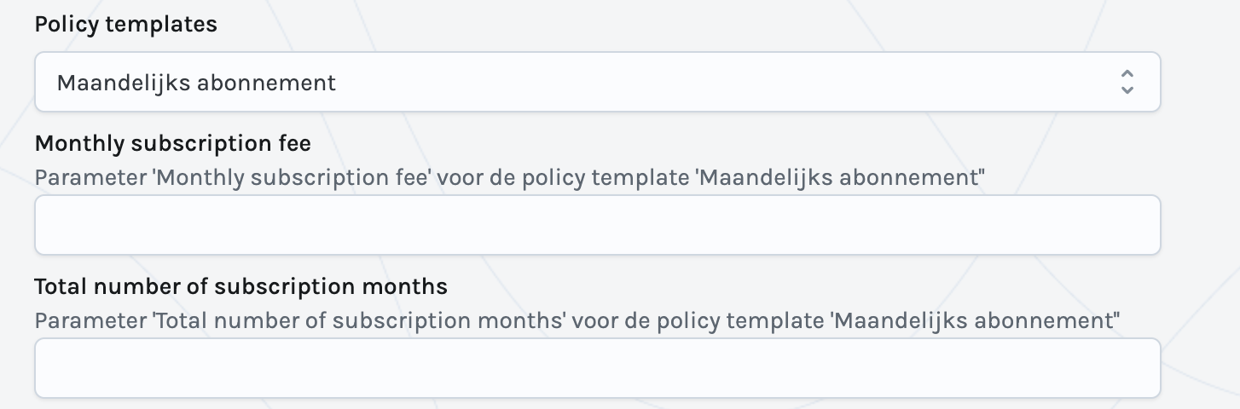Click the left edge of the subscription months textbox

tap(51, 368)
